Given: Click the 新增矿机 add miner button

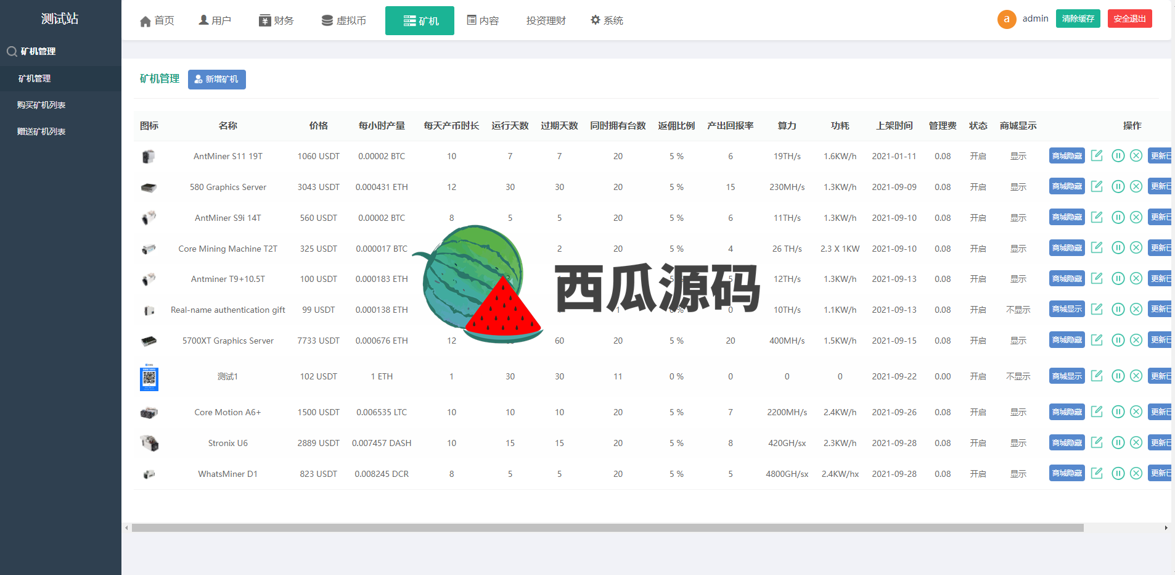Looking at the screenshot, I should (x=217, y=80).
